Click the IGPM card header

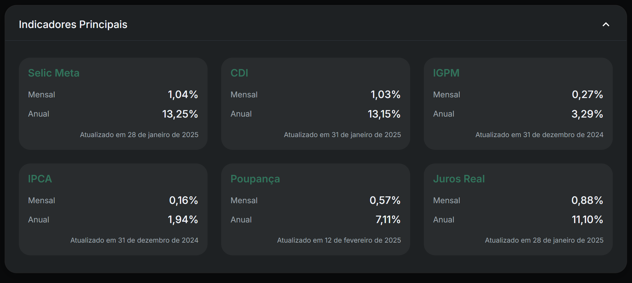(x=446, y=73)
